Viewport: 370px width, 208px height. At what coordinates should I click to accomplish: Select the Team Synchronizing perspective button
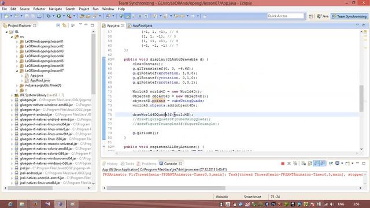(349, 16)
